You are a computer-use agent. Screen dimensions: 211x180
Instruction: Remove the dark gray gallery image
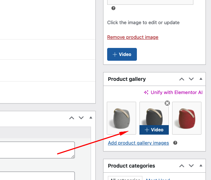(x=167, y=103)
